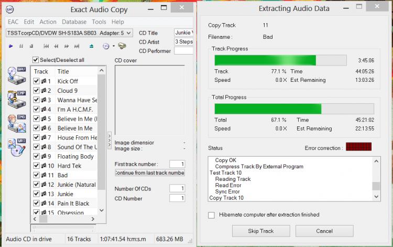This screenshot has height=247, width=393.
Task: Open the Tools menu
Action: (99, 22)
